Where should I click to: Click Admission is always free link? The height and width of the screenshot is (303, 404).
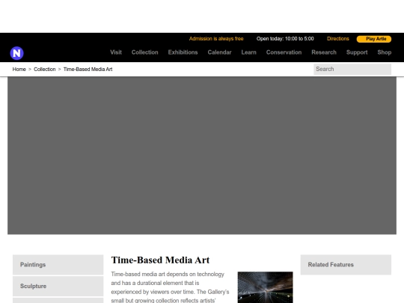point(216,39)
